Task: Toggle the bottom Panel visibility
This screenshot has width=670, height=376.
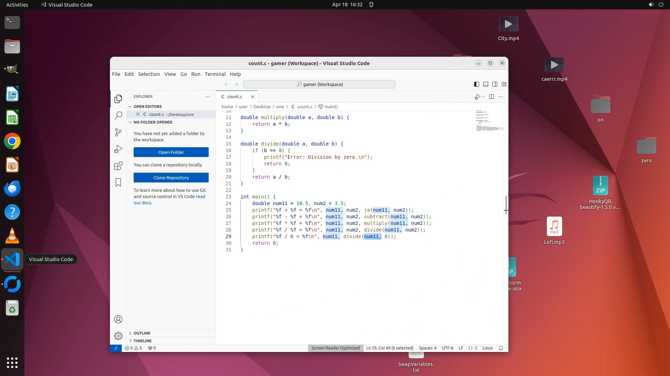Action: point(486,84)
